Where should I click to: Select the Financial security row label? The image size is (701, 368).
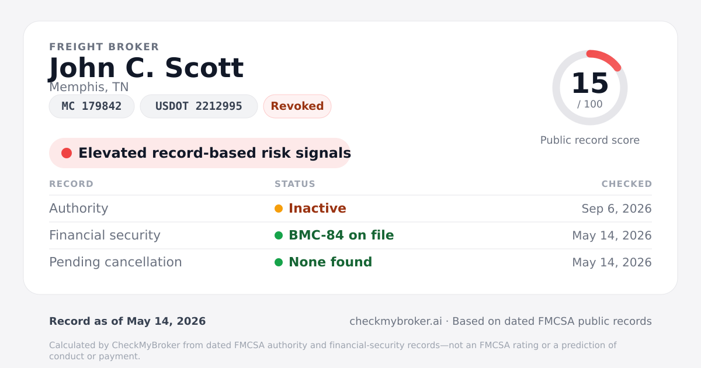(105, 235)
